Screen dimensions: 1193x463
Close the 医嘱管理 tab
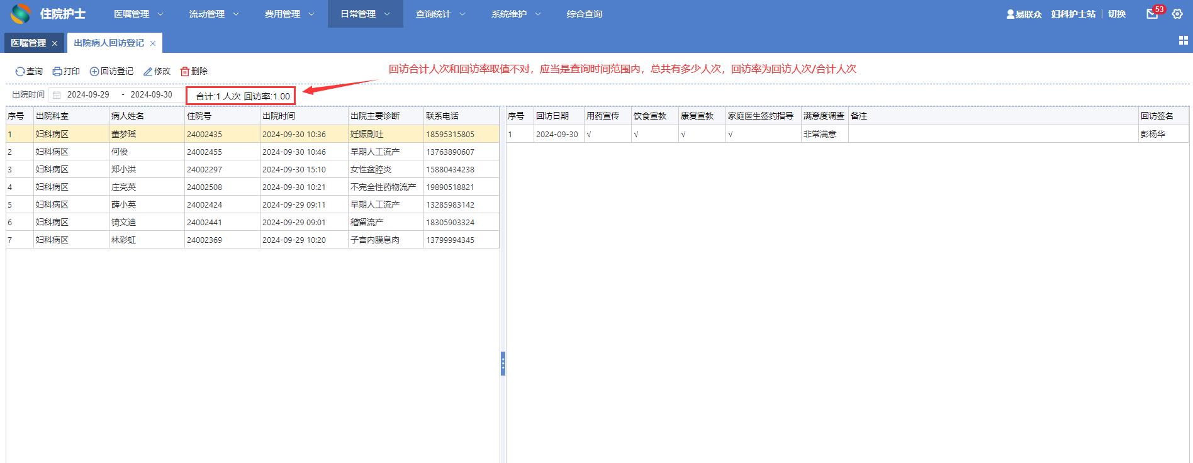(55, 43)
